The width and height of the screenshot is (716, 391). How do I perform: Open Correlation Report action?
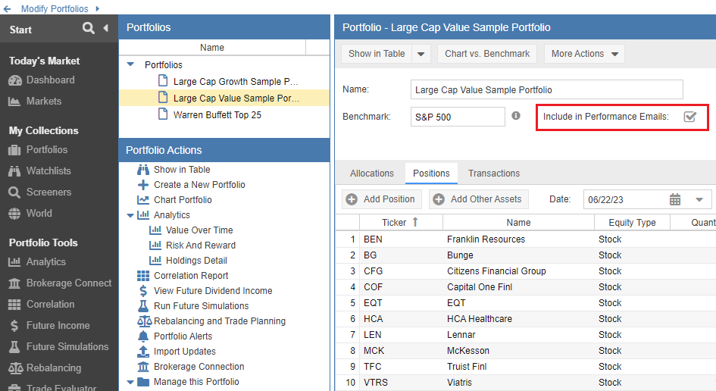[183, 275]
